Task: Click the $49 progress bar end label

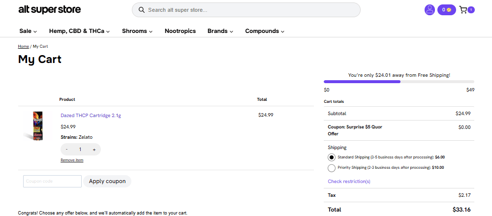Action: (470, 90)
